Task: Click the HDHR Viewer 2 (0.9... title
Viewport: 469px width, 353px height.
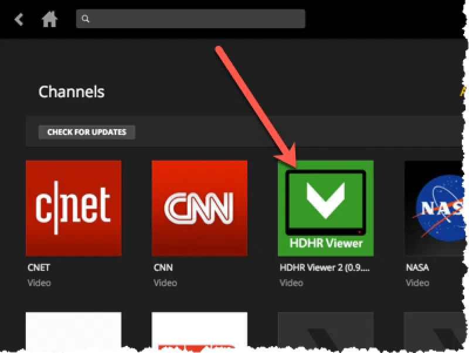Action: point(325,267)
